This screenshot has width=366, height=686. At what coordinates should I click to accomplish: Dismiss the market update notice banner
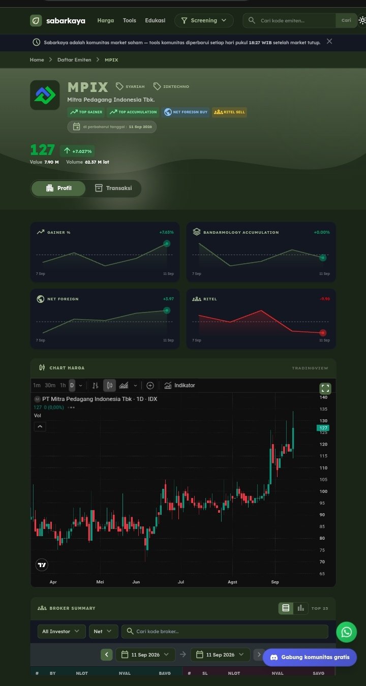329,42
